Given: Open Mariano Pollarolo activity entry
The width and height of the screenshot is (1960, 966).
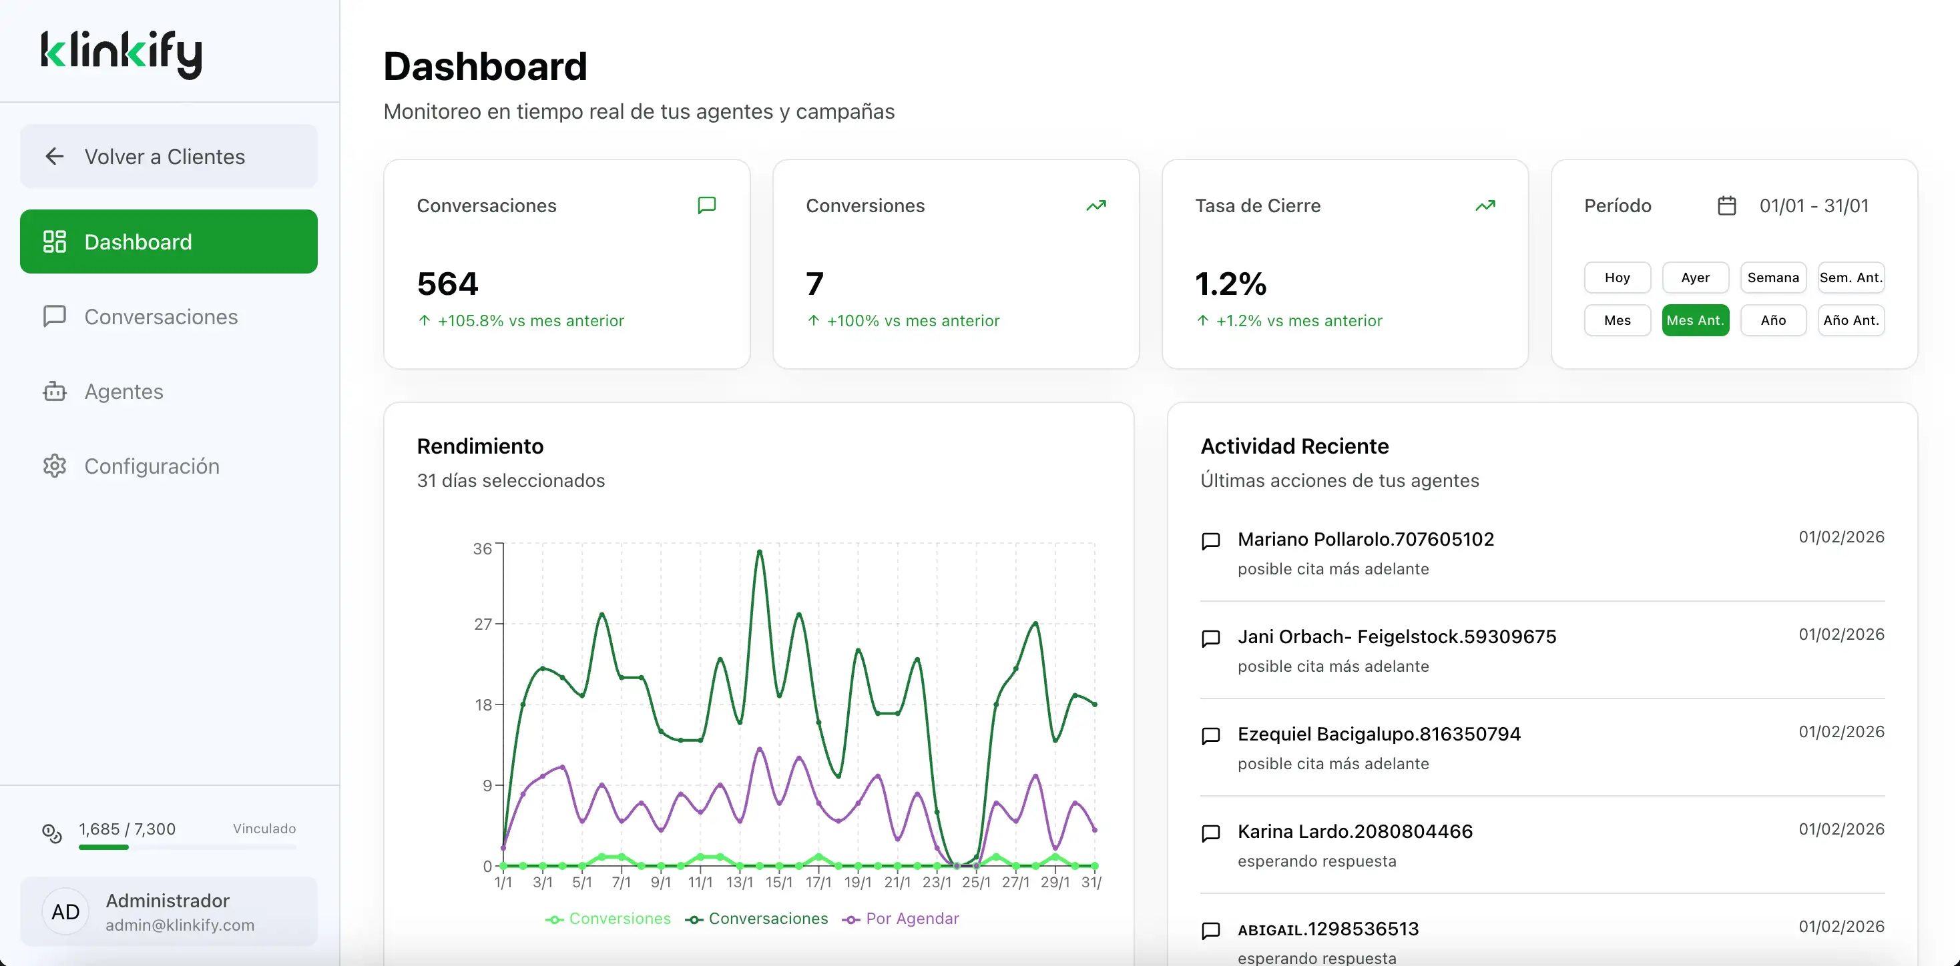Looking at the screenshot, I should [x=1365, y=539].
